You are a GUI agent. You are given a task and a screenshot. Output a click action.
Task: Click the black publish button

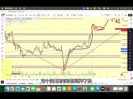tap(130, 15)
